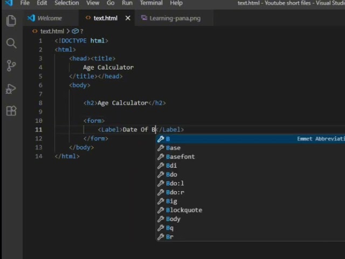Click wrench icon beside Body suggestion
The image size is (345, 259).
coord(161,219)
